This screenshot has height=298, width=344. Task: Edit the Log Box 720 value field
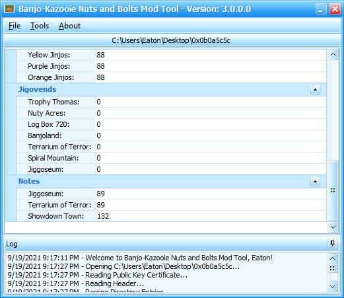coord(211,124)
